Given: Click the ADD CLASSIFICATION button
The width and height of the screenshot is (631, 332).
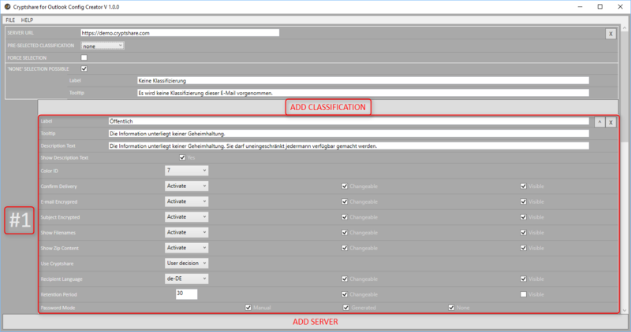Looking at the screenshot, I should (327, 107).
